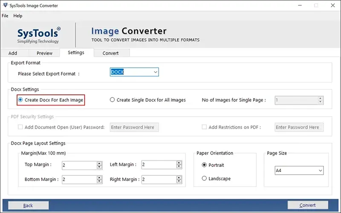Select Create Single Docx for All Images
The height and width of the screenshot is (213, 341).
tap(113, 100)
